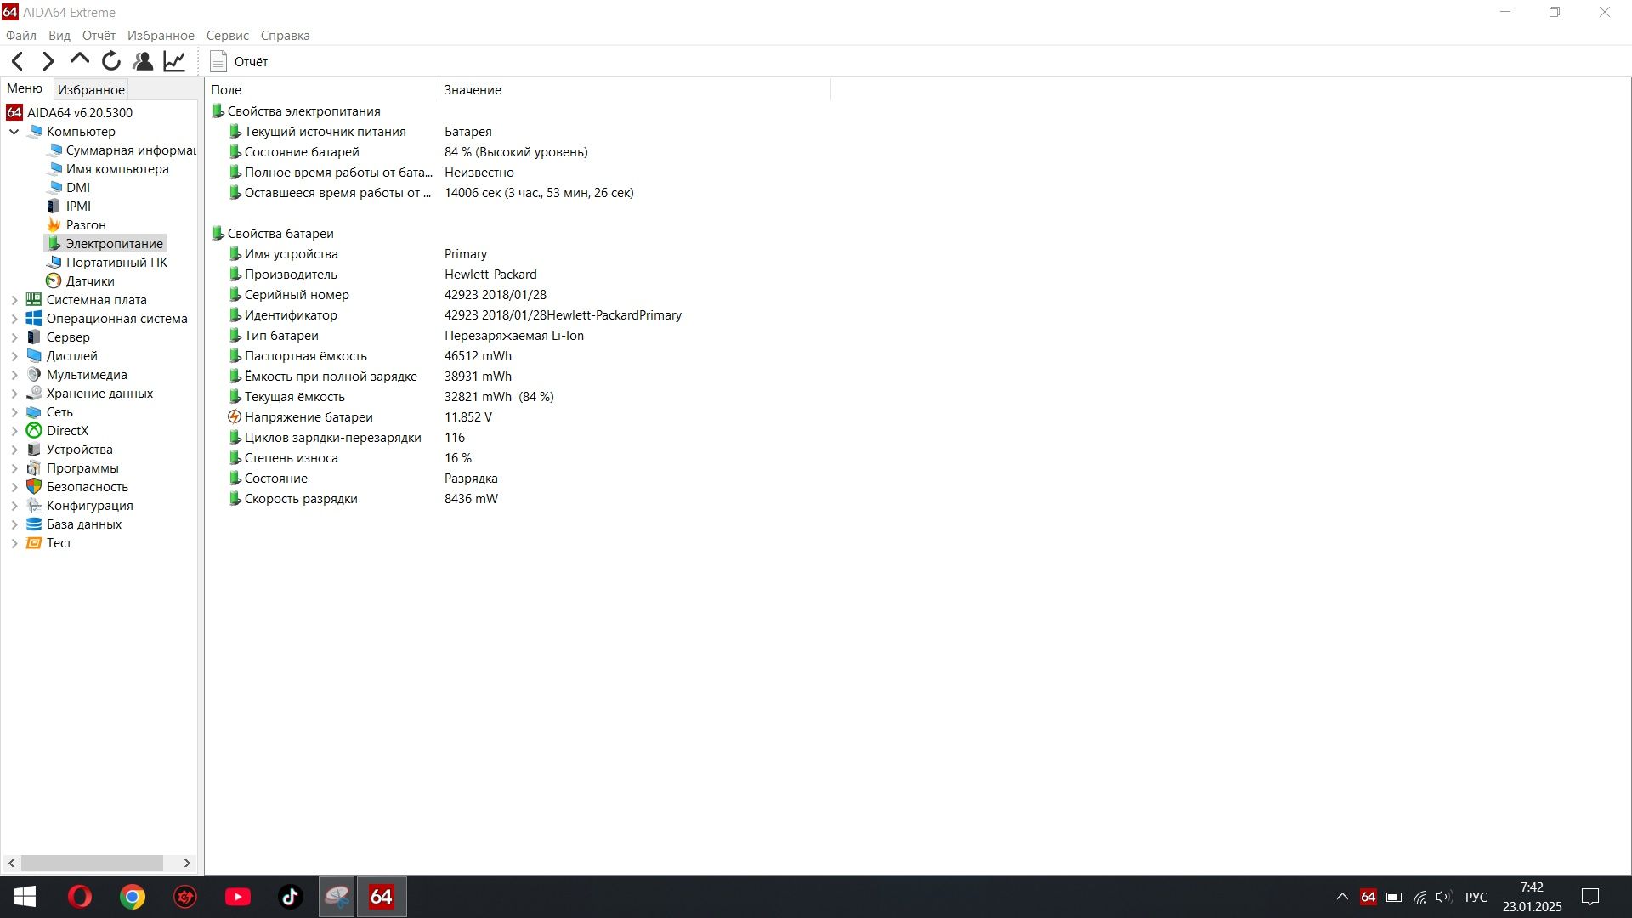Open the Windows Start menu
This screenshot has height=918, width=1632.
[25, 897]
